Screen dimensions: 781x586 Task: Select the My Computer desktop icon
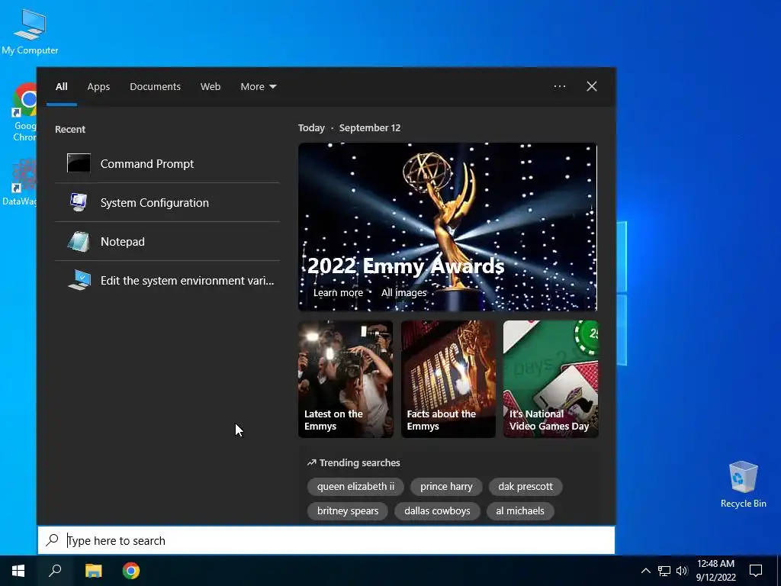click(30, 31)
